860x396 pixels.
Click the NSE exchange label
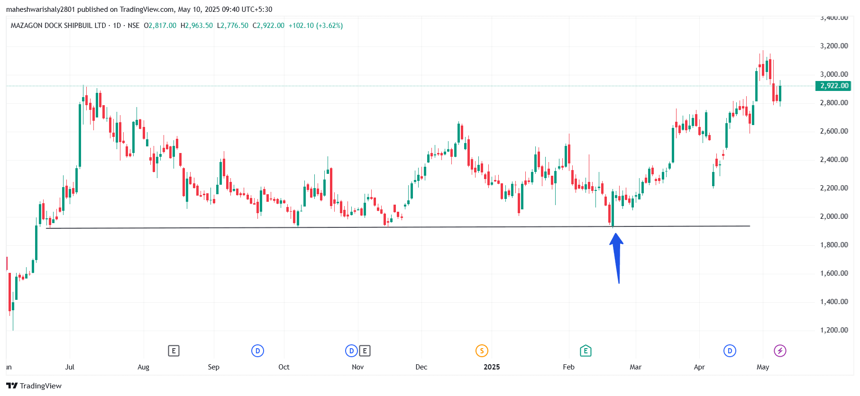[x=134, y=26]
